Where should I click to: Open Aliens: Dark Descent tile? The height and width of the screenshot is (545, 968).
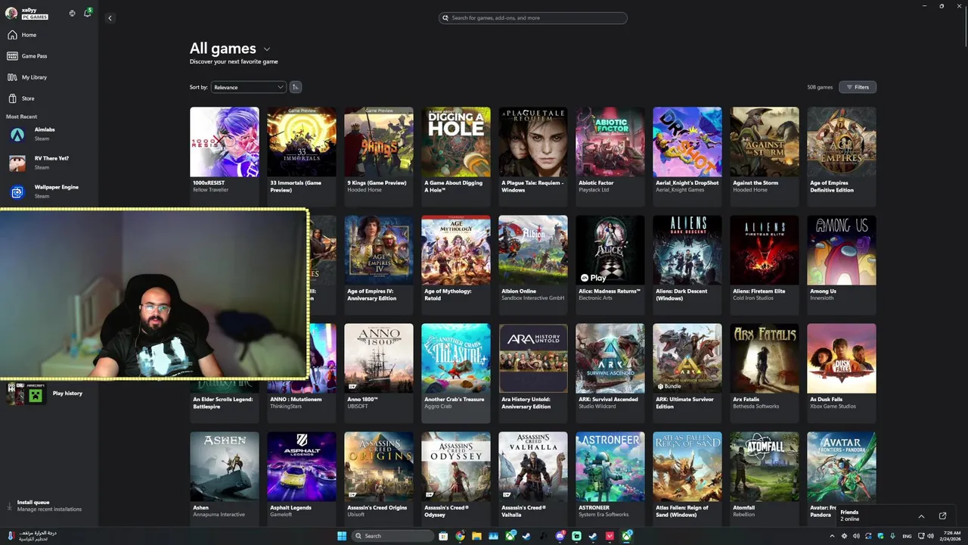(x=687, y=264)
